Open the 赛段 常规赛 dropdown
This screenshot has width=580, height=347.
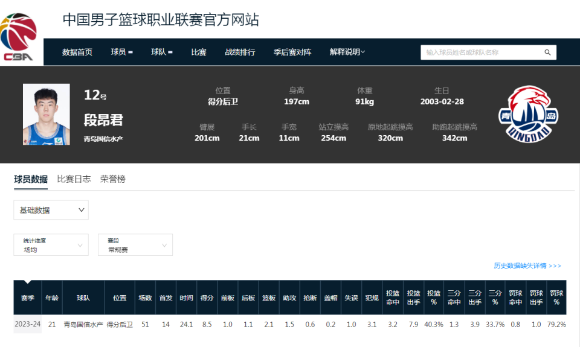tap(135, 244)
